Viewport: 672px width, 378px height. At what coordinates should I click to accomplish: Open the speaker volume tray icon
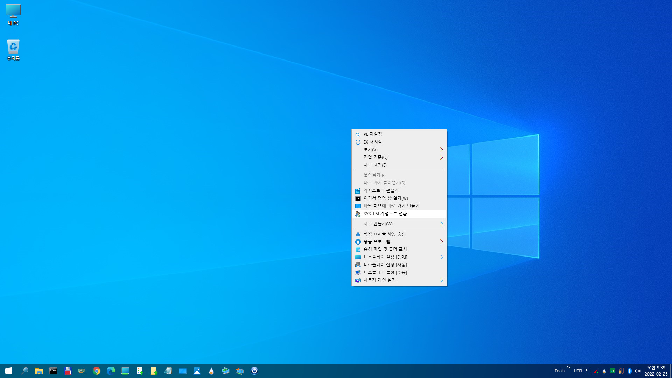pos(638,371)
